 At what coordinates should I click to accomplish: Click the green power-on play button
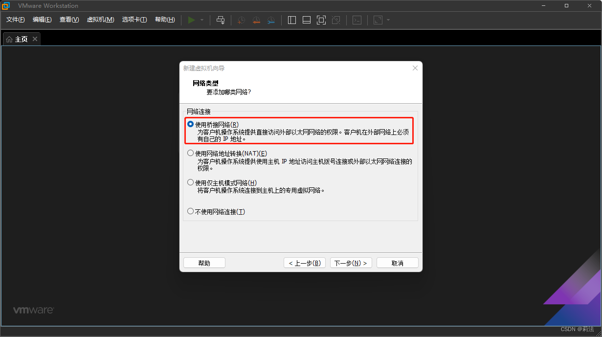pos(192,20)
